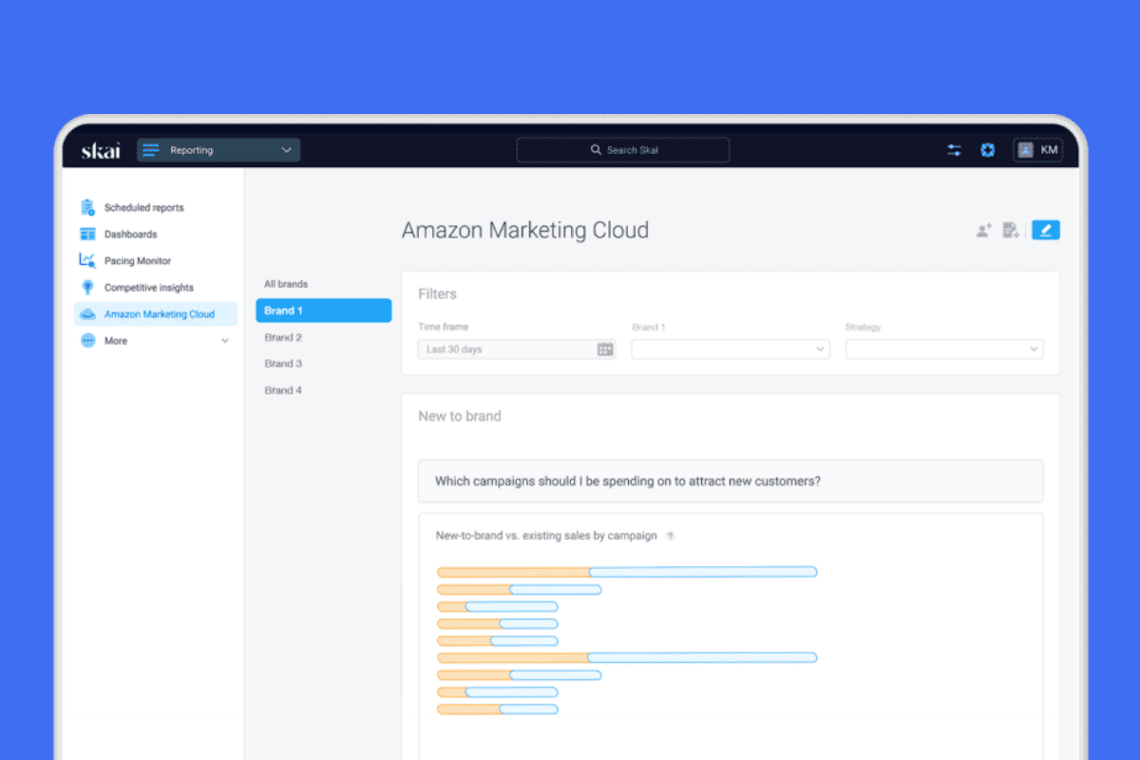Viewport: 1140px width, 760px height.
Task: Click the blue edit pencil button
Action: (x=1045, y=229)
